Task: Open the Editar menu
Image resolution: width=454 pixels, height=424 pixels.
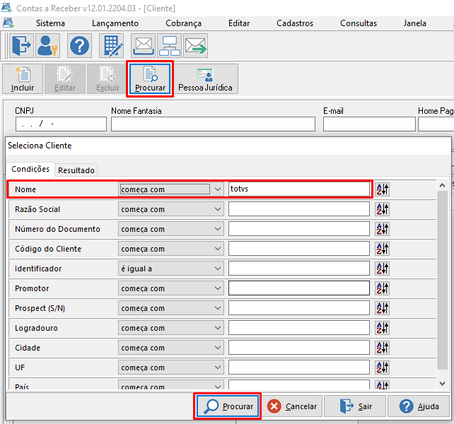Action: (239, 23)
